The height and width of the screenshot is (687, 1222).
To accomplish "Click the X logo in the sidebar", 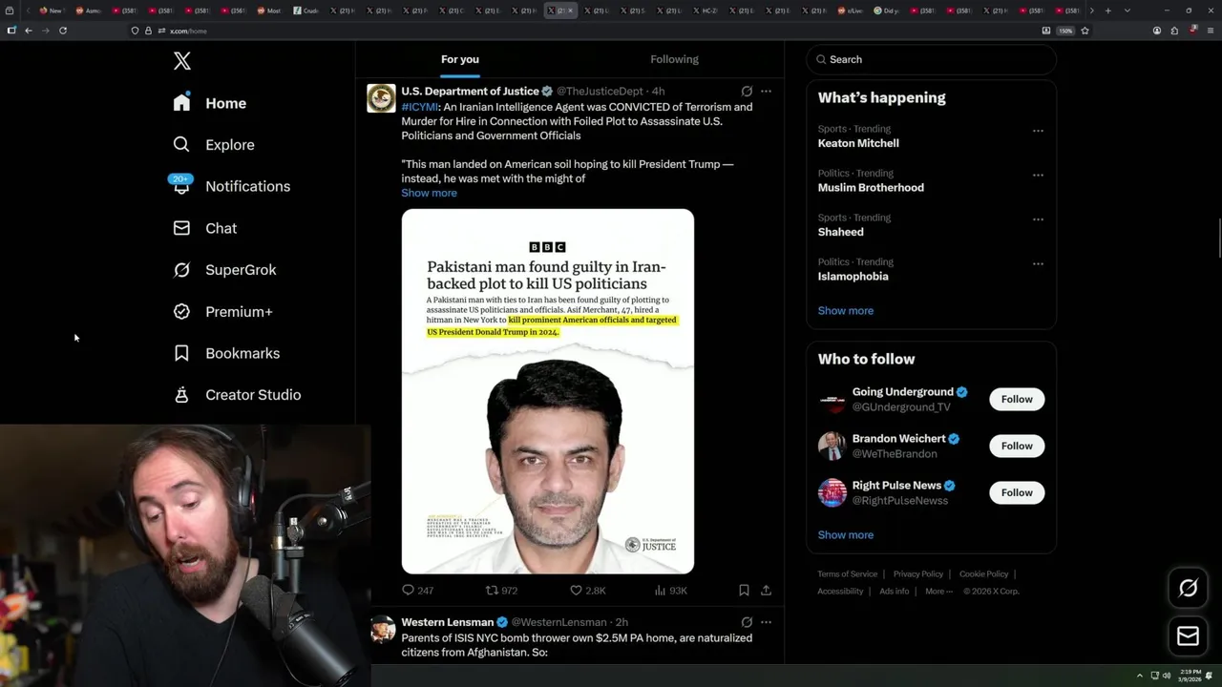I will 182,61.
